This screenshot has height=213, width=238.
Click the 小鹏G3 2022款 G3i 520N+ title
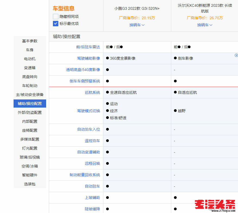(137, 8)
